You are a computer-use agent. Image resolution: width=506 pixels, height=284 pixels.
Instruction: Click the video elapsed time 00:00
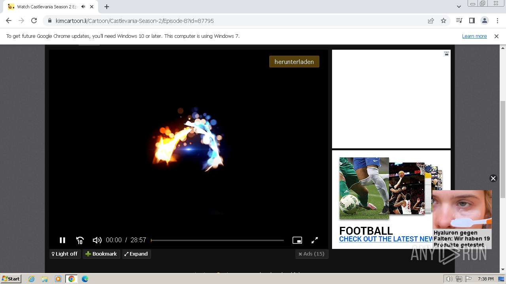[x=114, y=240]
